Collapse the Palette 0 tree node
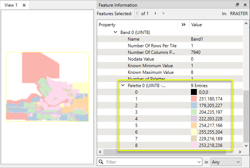The height and width of the screenshot is (168, 250). (123, 86)
